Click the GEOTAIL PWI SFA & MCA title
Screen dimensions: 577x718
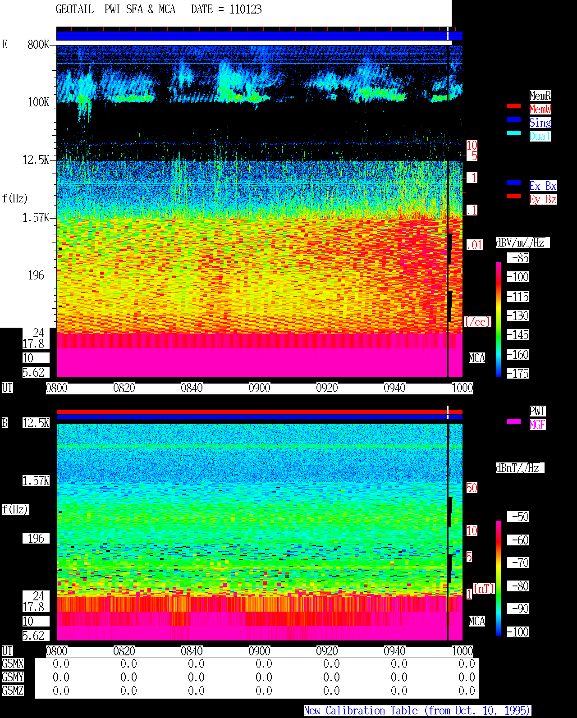pos(115,9)
